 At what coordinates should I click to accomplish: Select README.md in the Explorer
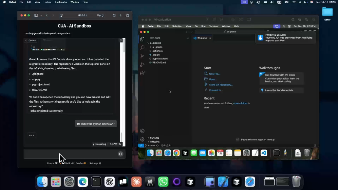click(159, 62)
